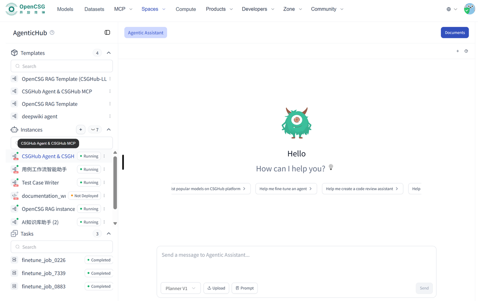The height and width of the screenshot is (301, 478).
Task: Collapse the Templates section
Action: pyautogui.click(x=109, y=53)
